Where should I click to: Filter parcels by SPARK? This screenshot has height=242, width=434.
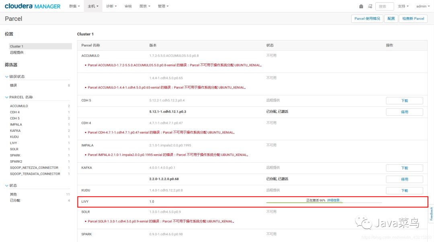tap(15, 155)
